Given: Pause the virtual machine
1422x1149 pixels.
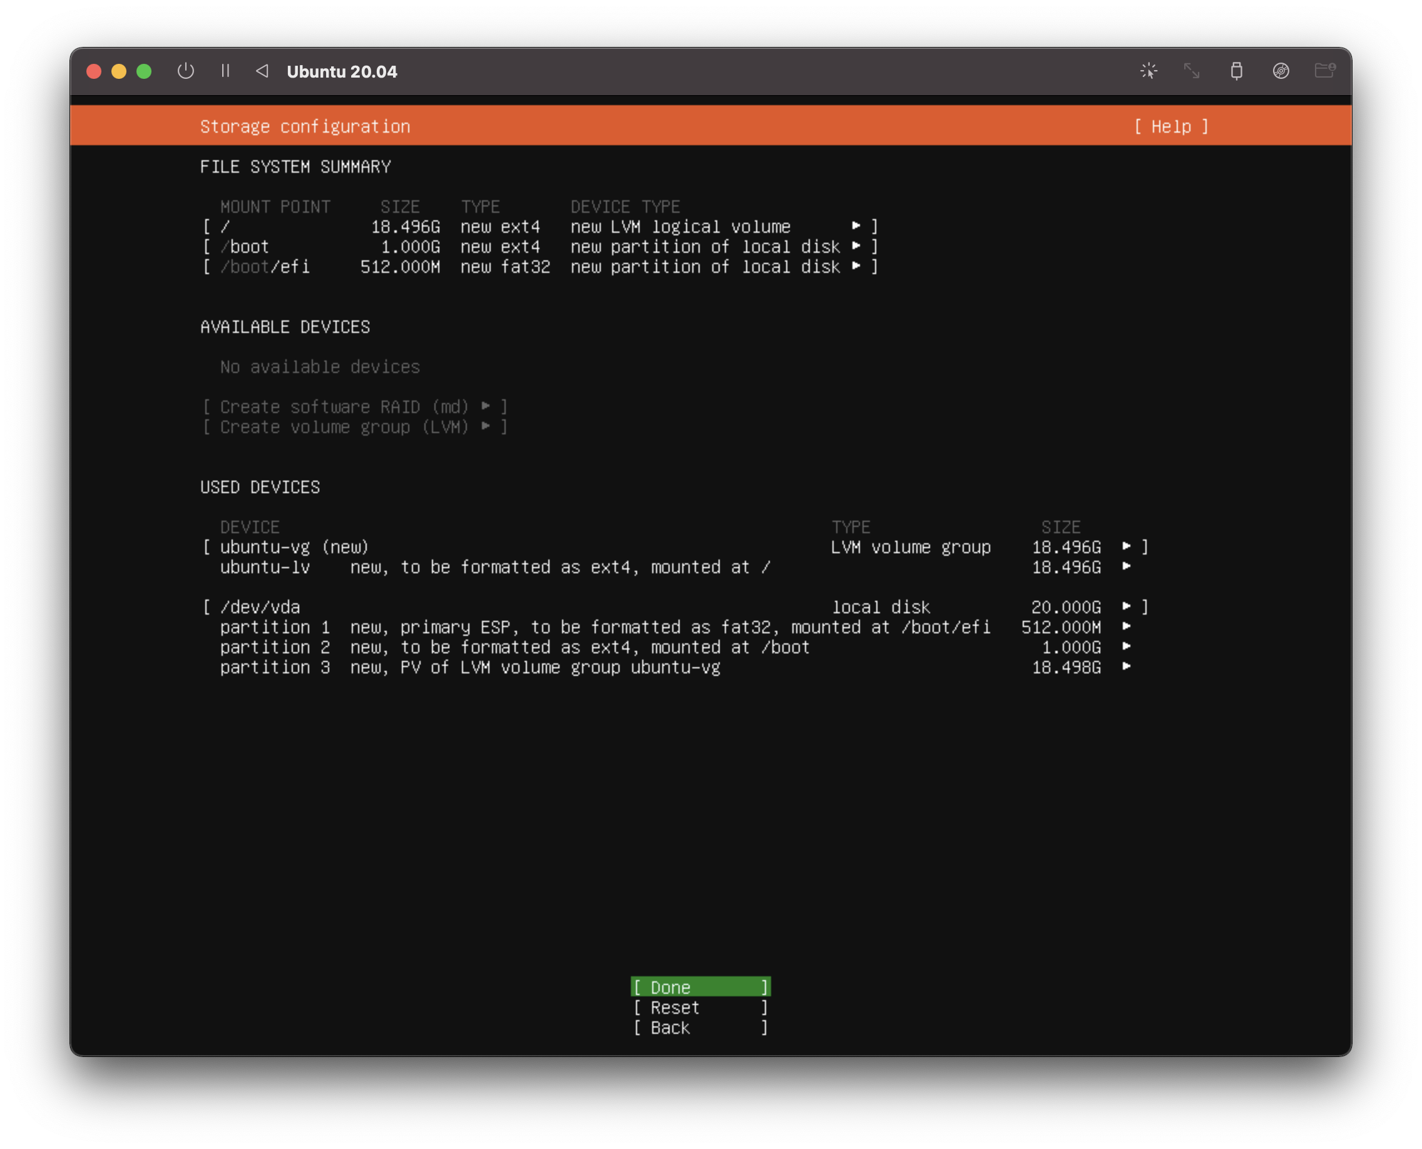Looking at the screenshot, I should tap(225, 71).
